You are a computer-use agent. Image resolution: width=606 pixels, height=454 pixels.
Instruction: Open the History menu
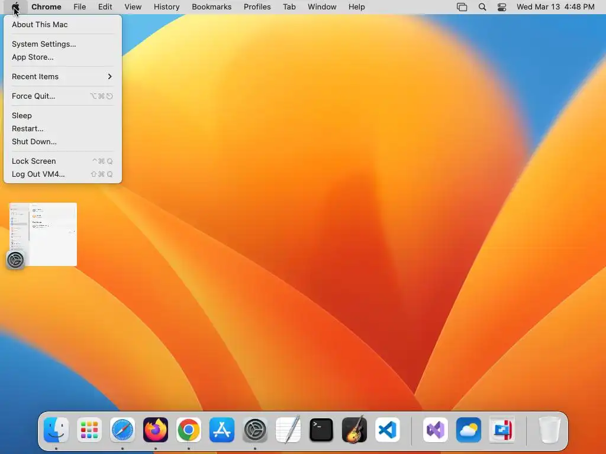pos(166,7)
